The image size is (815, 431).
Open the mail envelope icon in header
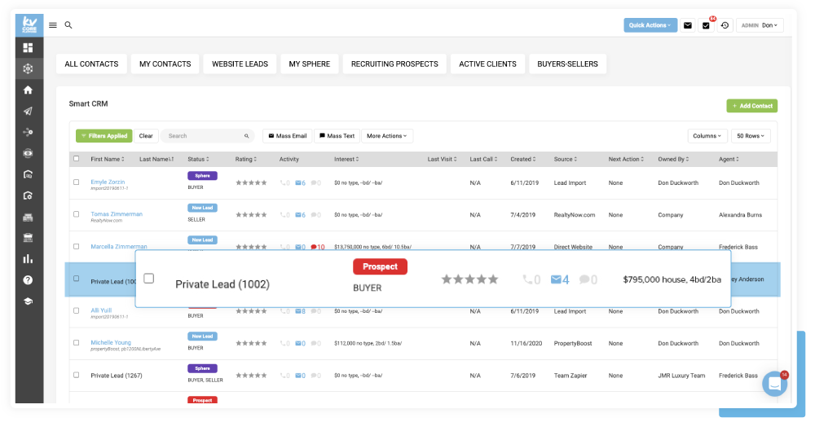click(688, 25)
